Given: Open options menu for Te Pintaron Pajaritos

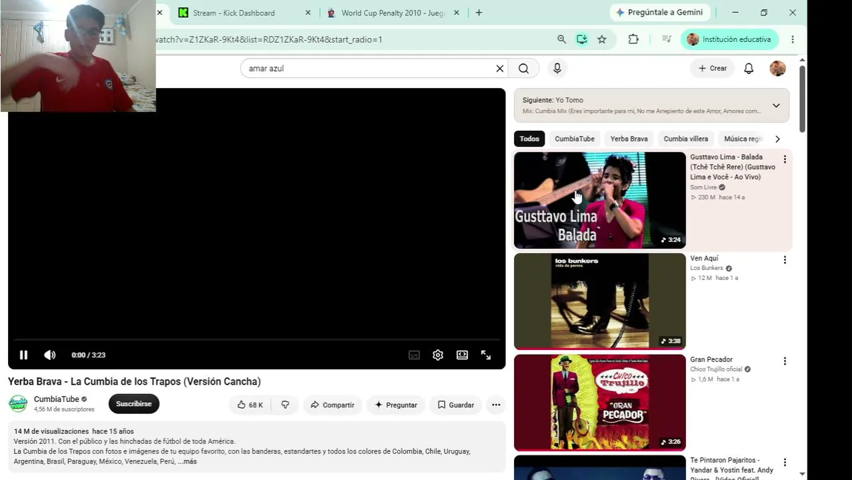Looking at the screenshot, I should pos(785,463).
